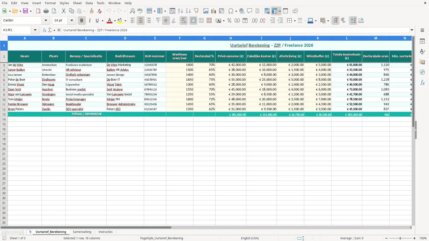Click the Copy icon
This screenshot has height=241, width=429.
point(71,11)
